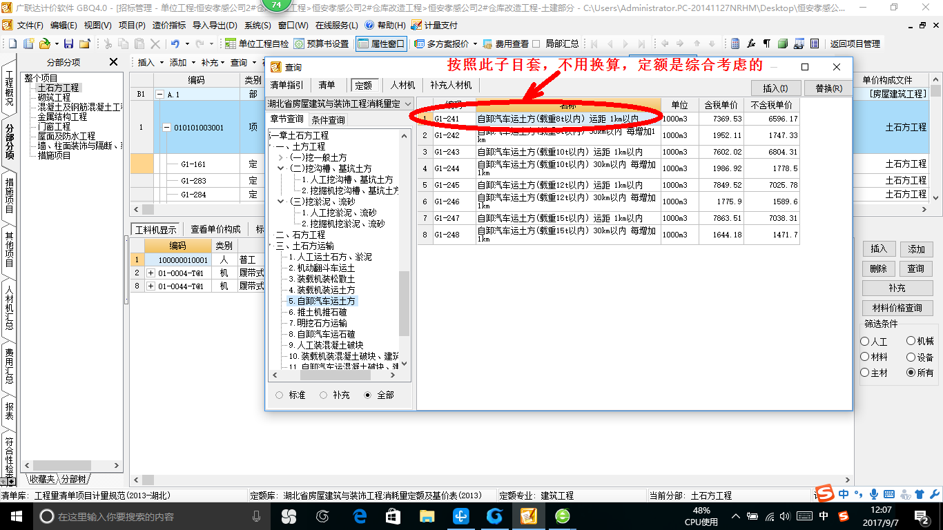Collapse (三)挖淤泥、流砂 tree node
The image size is (943, 530).
282,202
